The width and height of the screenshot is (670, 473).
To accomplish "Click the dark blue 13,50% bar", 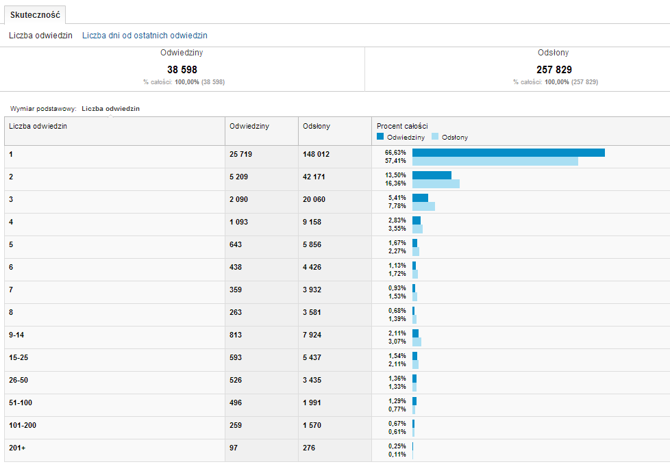I will click(x=432, y=175).
